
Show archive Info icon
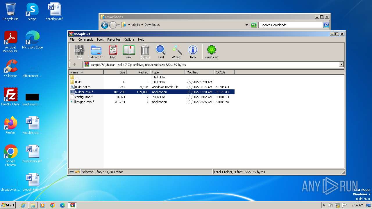193,52
